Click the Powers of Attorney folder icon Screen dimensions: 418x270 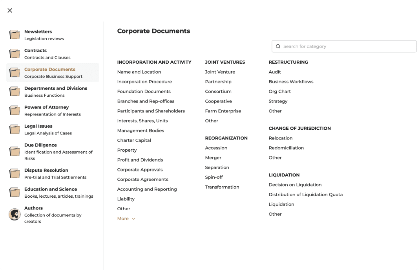pos(15,110)
